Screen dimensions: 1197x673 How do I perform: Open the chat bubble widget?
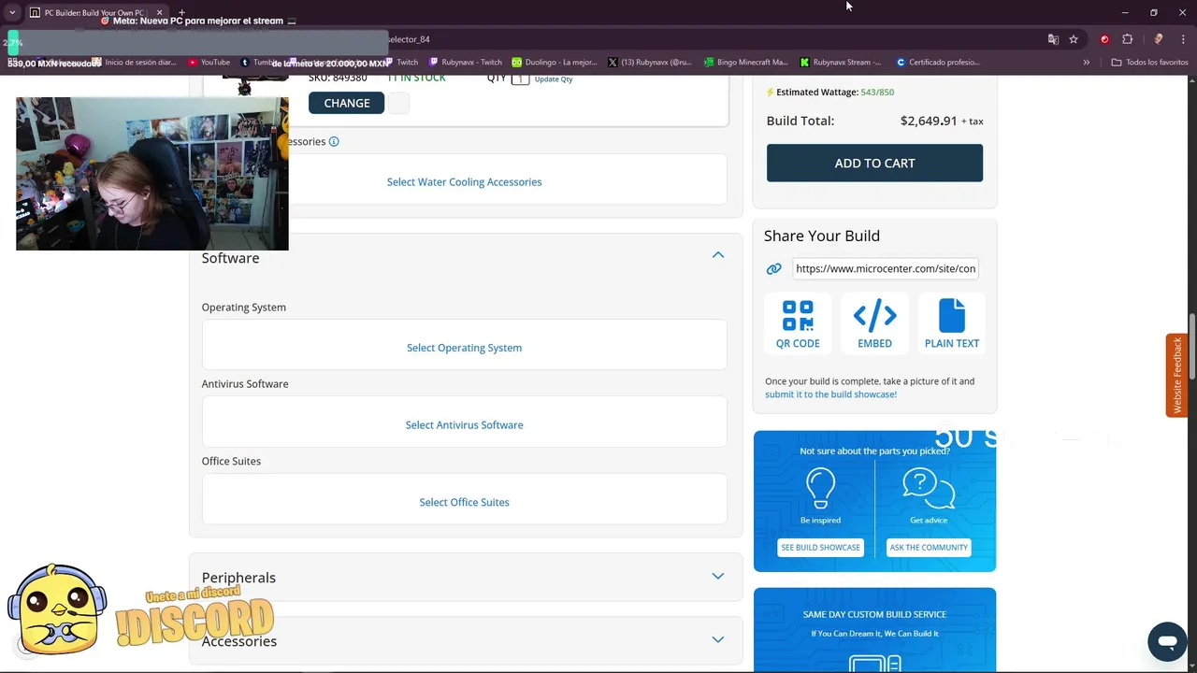coord(1167,641)
